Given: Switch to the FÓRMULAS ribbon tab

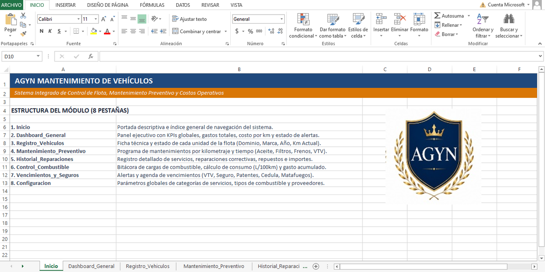Looking at the screenshot, I should pos(152,5).
